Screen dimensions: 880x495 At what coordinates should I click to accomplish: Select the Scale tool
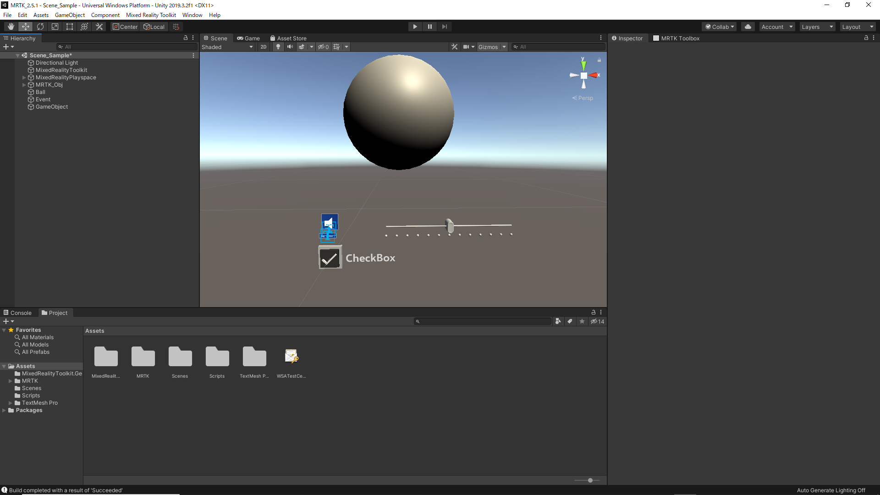tap(55, 26)
